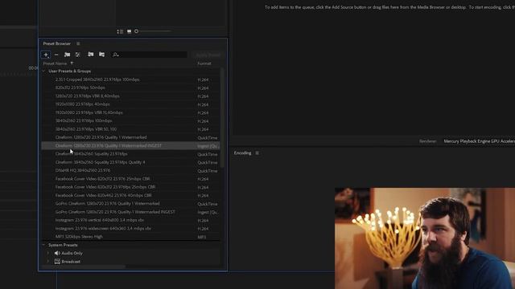
Task: Expand the Audio Only preset group
Action: 48,254
